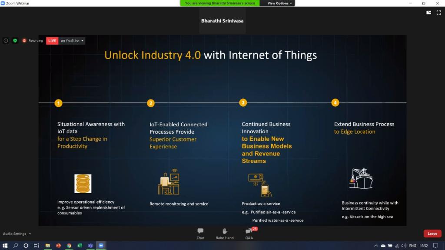
Task: Open the Windows notification center
Action: [435, 246]
